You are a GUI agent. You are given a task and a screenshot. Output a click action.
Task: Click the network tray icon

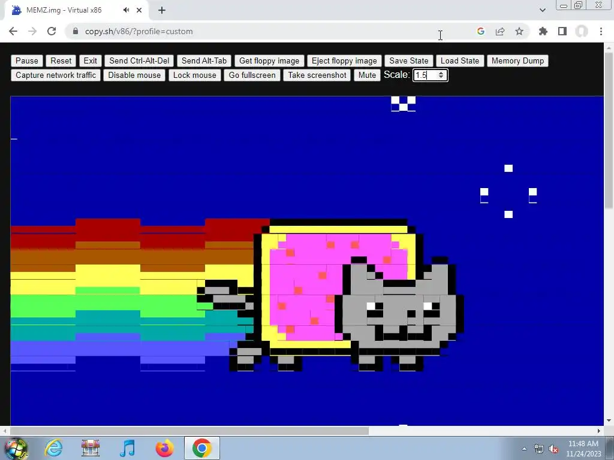pyautogui.click(x=539, y=449)
